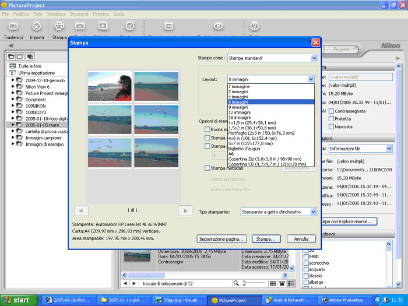408x306 pixels.
Task: Click Apri con Esplora risorse... button
Action: click(349, 221)
